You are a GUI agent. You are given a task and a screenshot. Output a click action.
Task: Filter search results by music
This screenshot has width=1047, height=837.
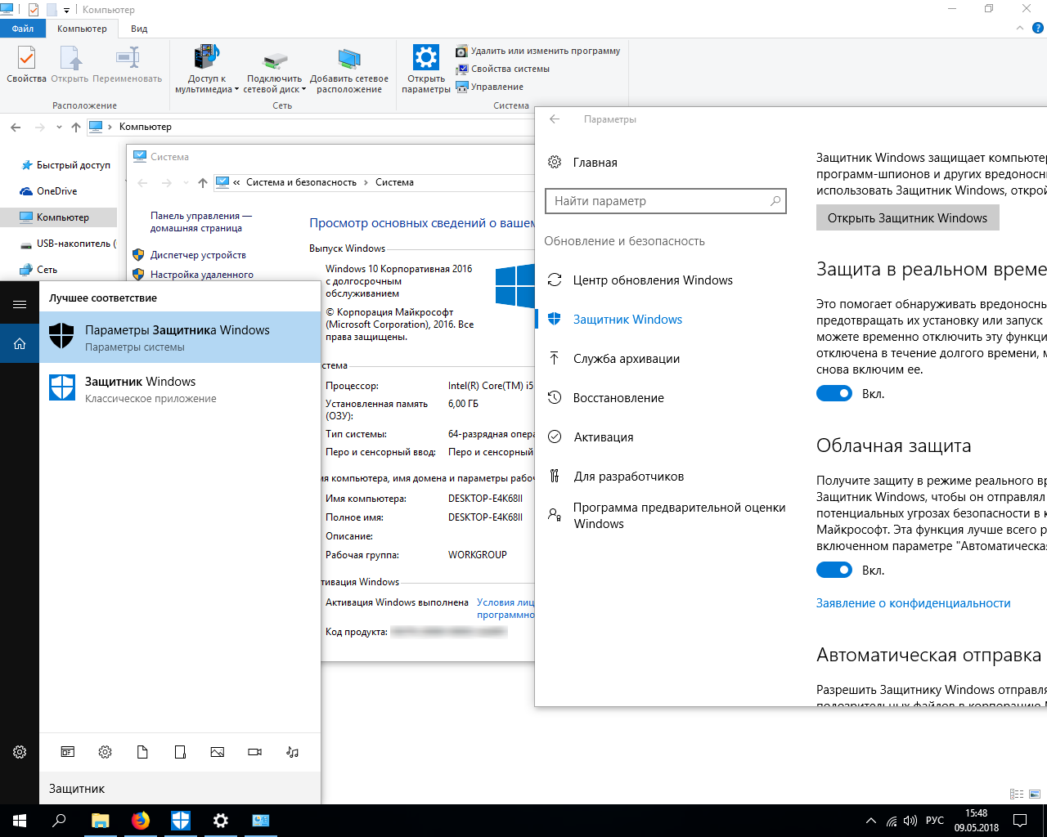point(293,752)
